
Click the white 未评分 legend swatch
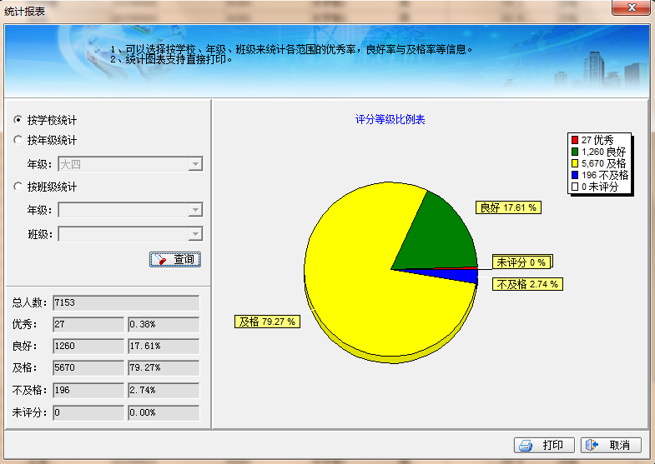575,187
